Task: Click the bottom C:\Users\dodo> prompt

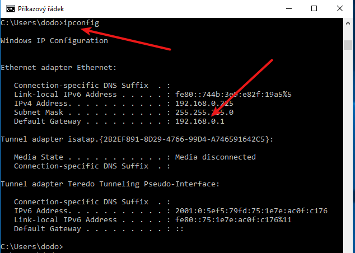Action: (x=32, y=246)
